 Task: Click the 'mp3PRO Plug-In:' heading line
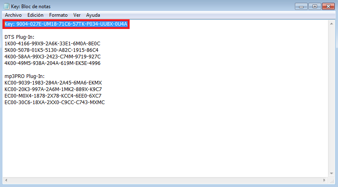(x=25, y=76)
